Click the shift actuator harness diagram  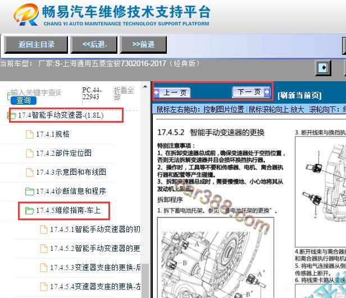tap(320, 192)
